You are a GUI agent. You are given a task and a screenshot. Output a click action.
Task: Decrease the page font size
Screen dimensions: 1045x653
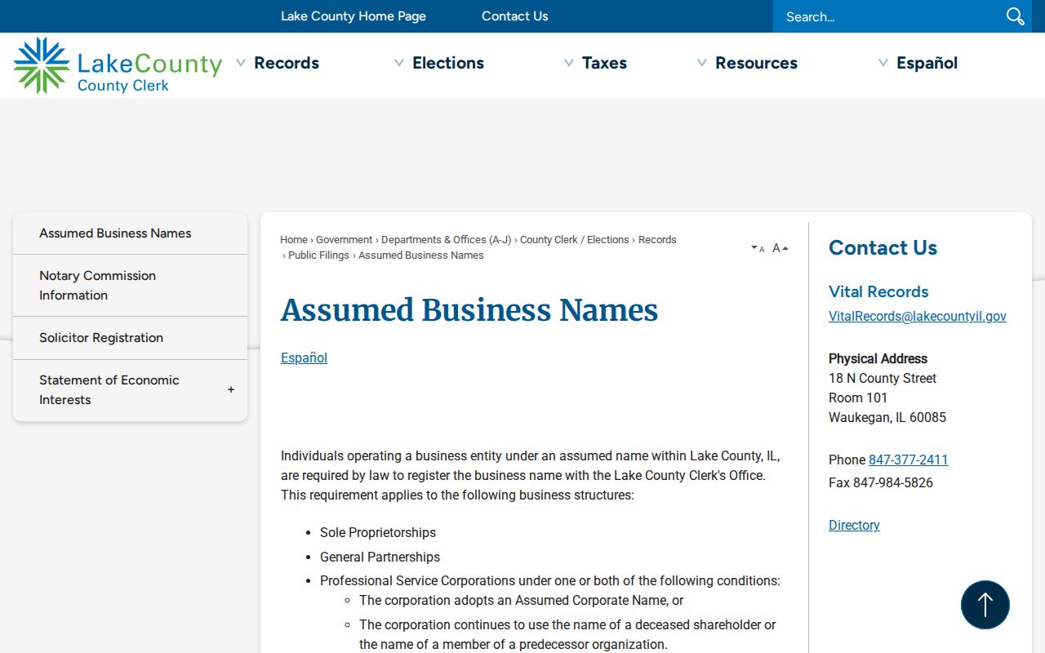coord(758,248)
